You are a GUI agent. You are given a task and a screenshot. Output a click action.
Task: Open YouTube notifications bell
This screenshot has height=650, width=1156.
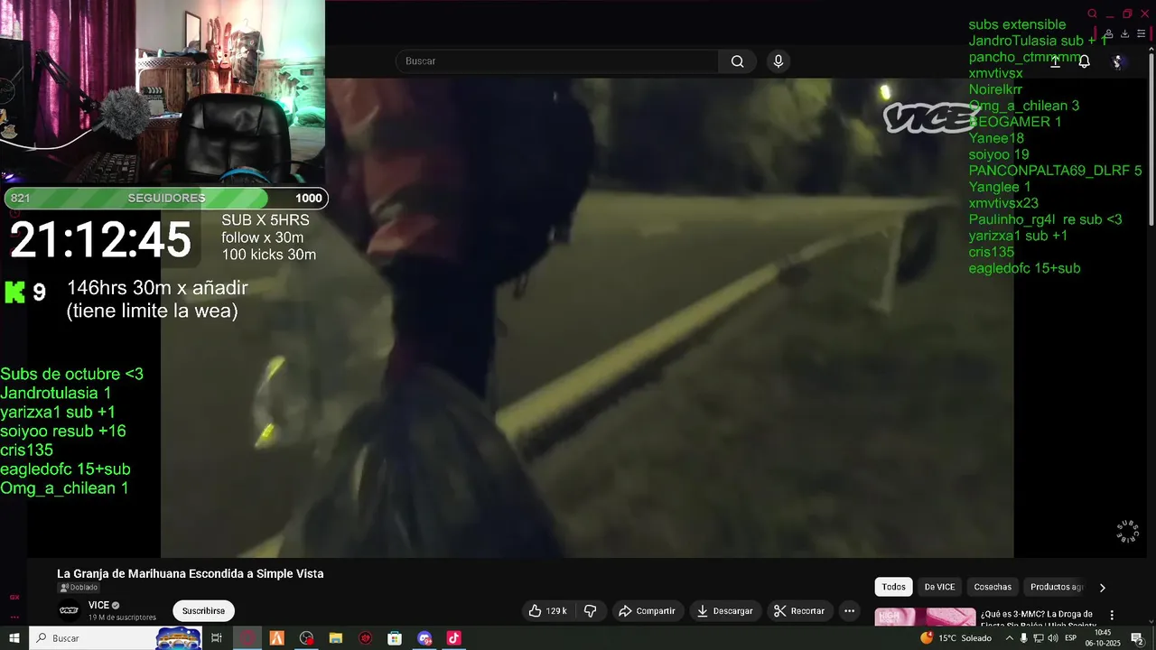point(1084,61)
